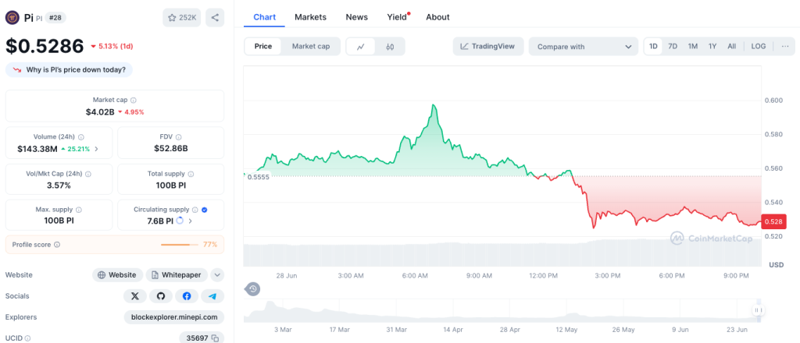Open the Telegram social link
The height and width of the screenshot is (343, 800).
coord(212,296)
